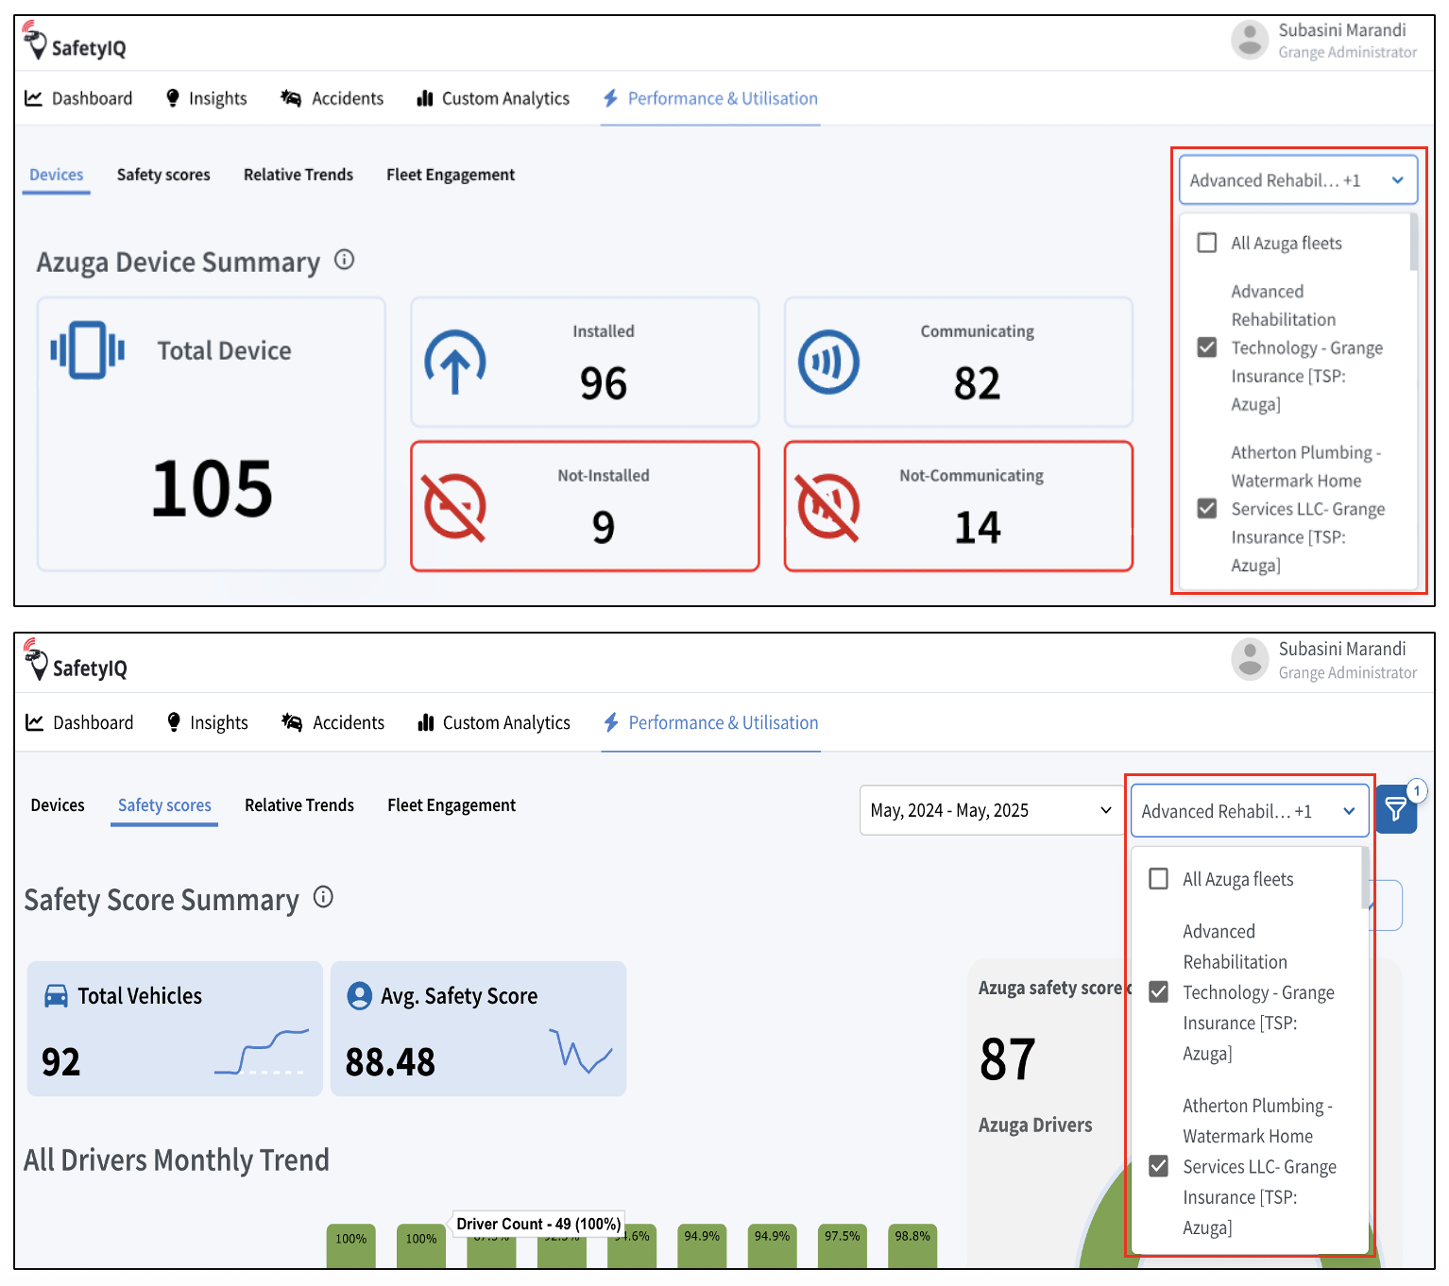Open Fleet Engagement sub-tab in Safety scores view
1449x1286 pixels.
click(452, 805)
